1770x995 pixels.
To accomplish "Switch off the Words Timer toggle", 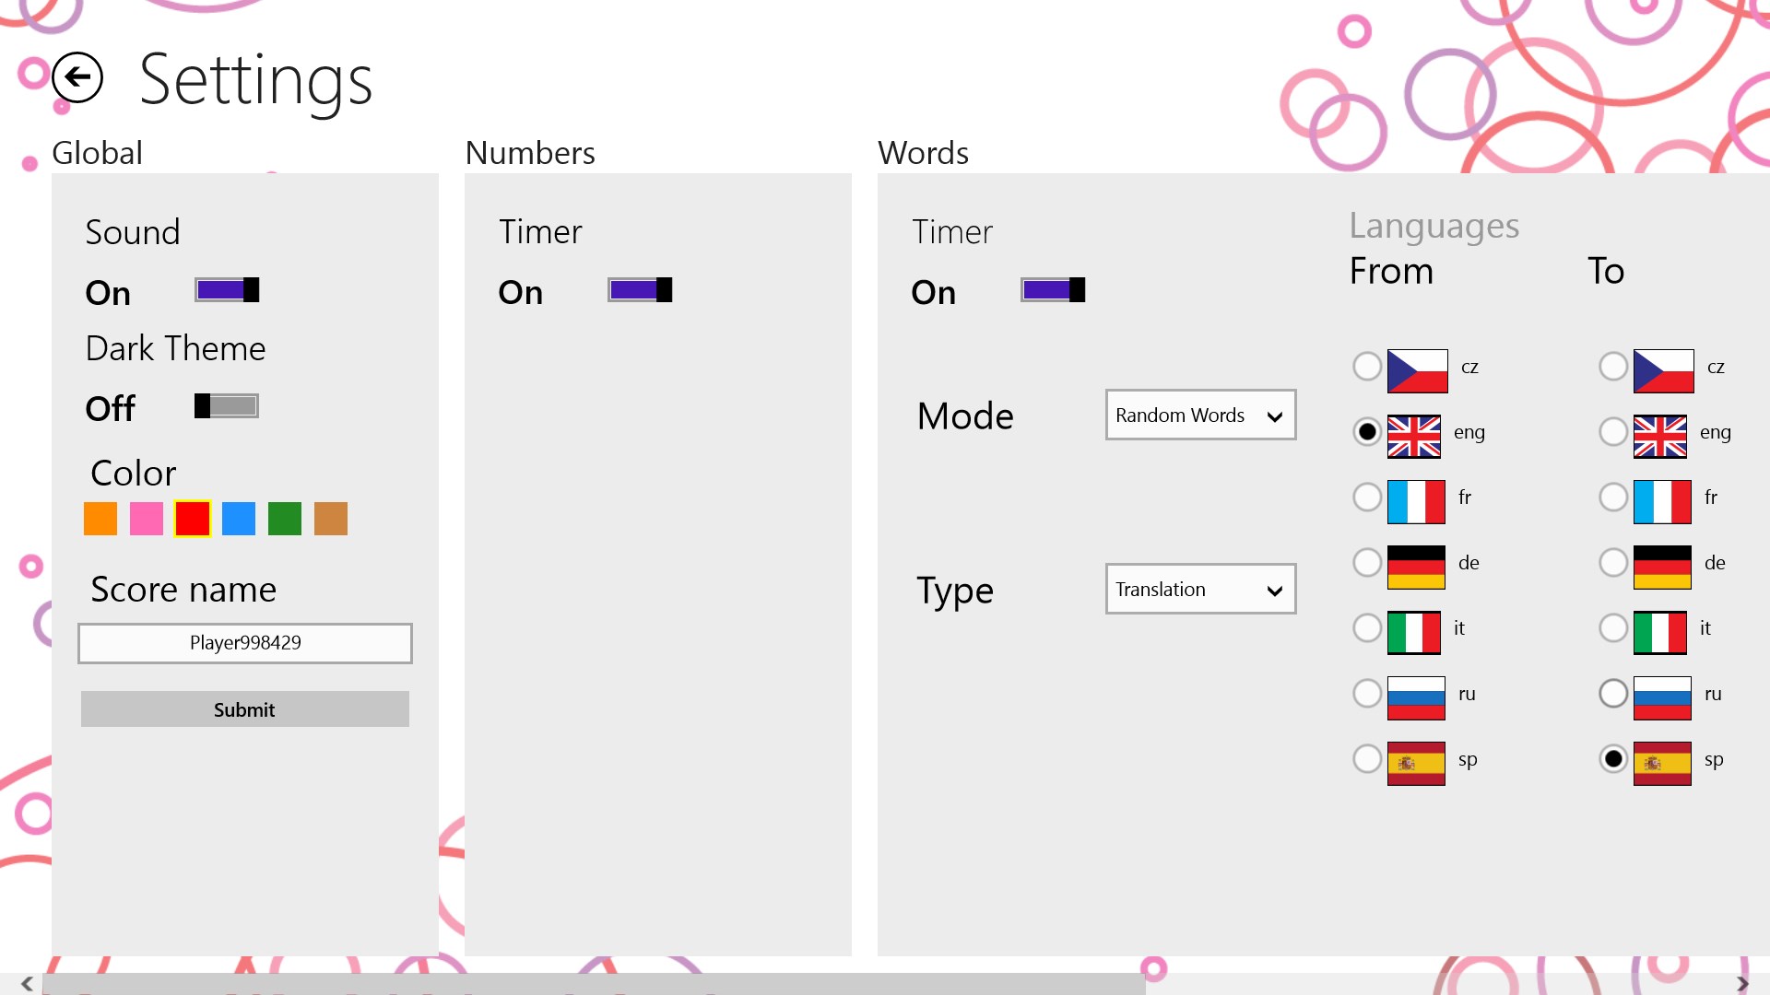I will (1053, 290).
